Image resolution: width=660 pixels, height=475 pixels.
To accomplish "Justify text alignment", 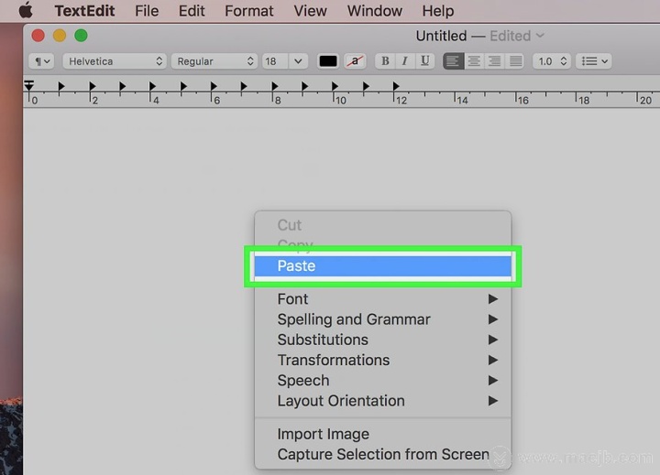I will pyautogui.click(x=514, y=61).
